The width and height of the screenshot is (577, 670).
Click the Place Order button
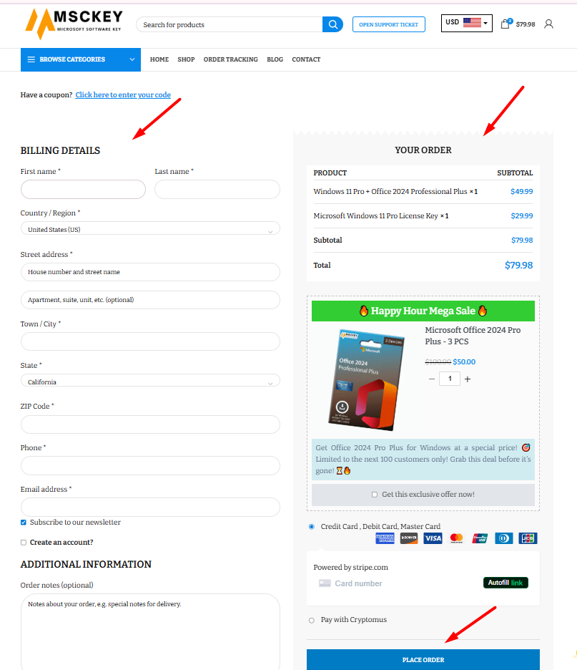[423, 660]
